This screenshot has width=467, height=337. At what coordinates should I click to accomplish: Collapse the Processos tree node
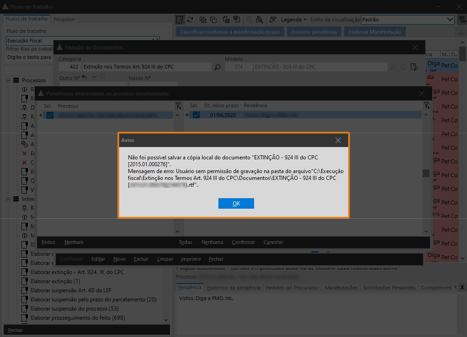tap(8, 80)
